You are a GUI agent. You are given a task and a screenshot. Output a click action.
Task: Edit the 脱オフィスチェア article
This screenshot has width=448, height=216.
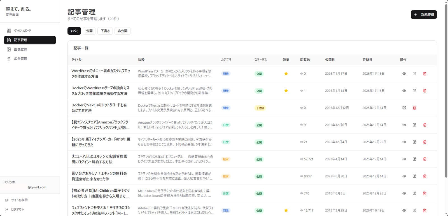414,125
